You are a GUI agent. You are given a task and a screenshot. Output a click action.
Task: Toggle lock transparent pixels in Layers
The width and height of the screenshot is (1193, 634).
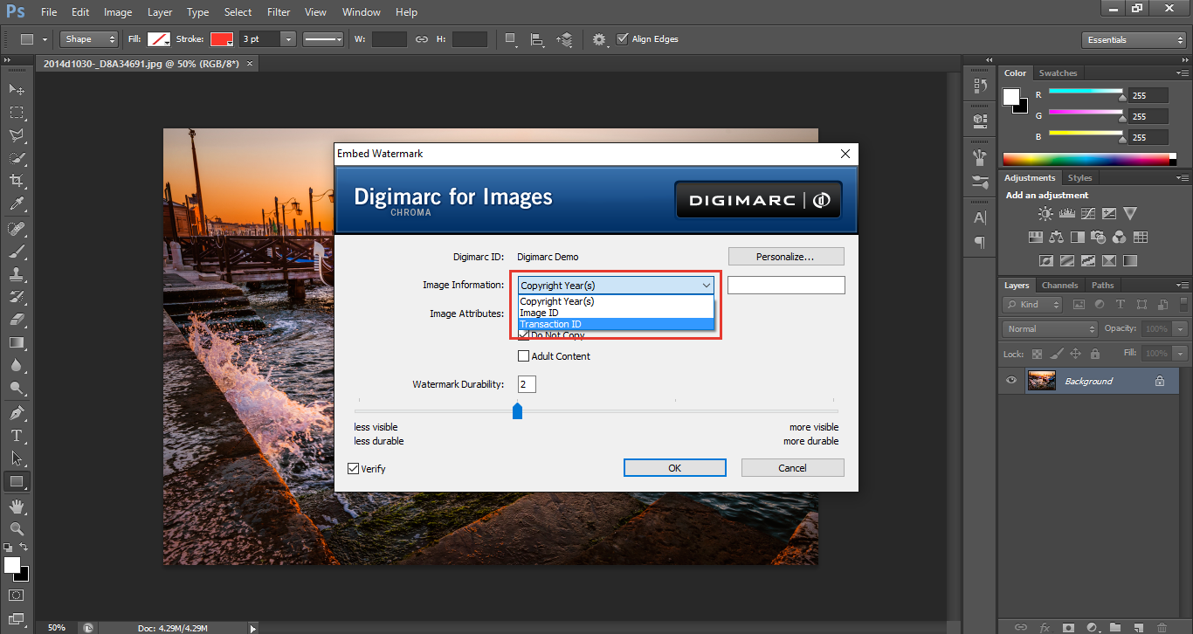(x=1037, y=354)
